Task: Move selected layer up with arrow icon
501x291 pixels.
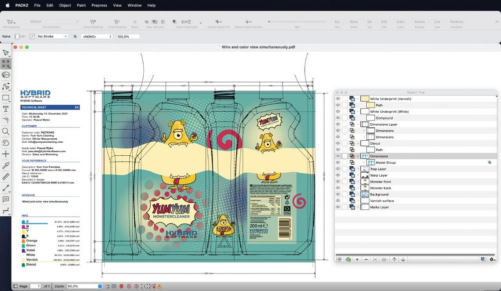Action: [x=394, y=259]
